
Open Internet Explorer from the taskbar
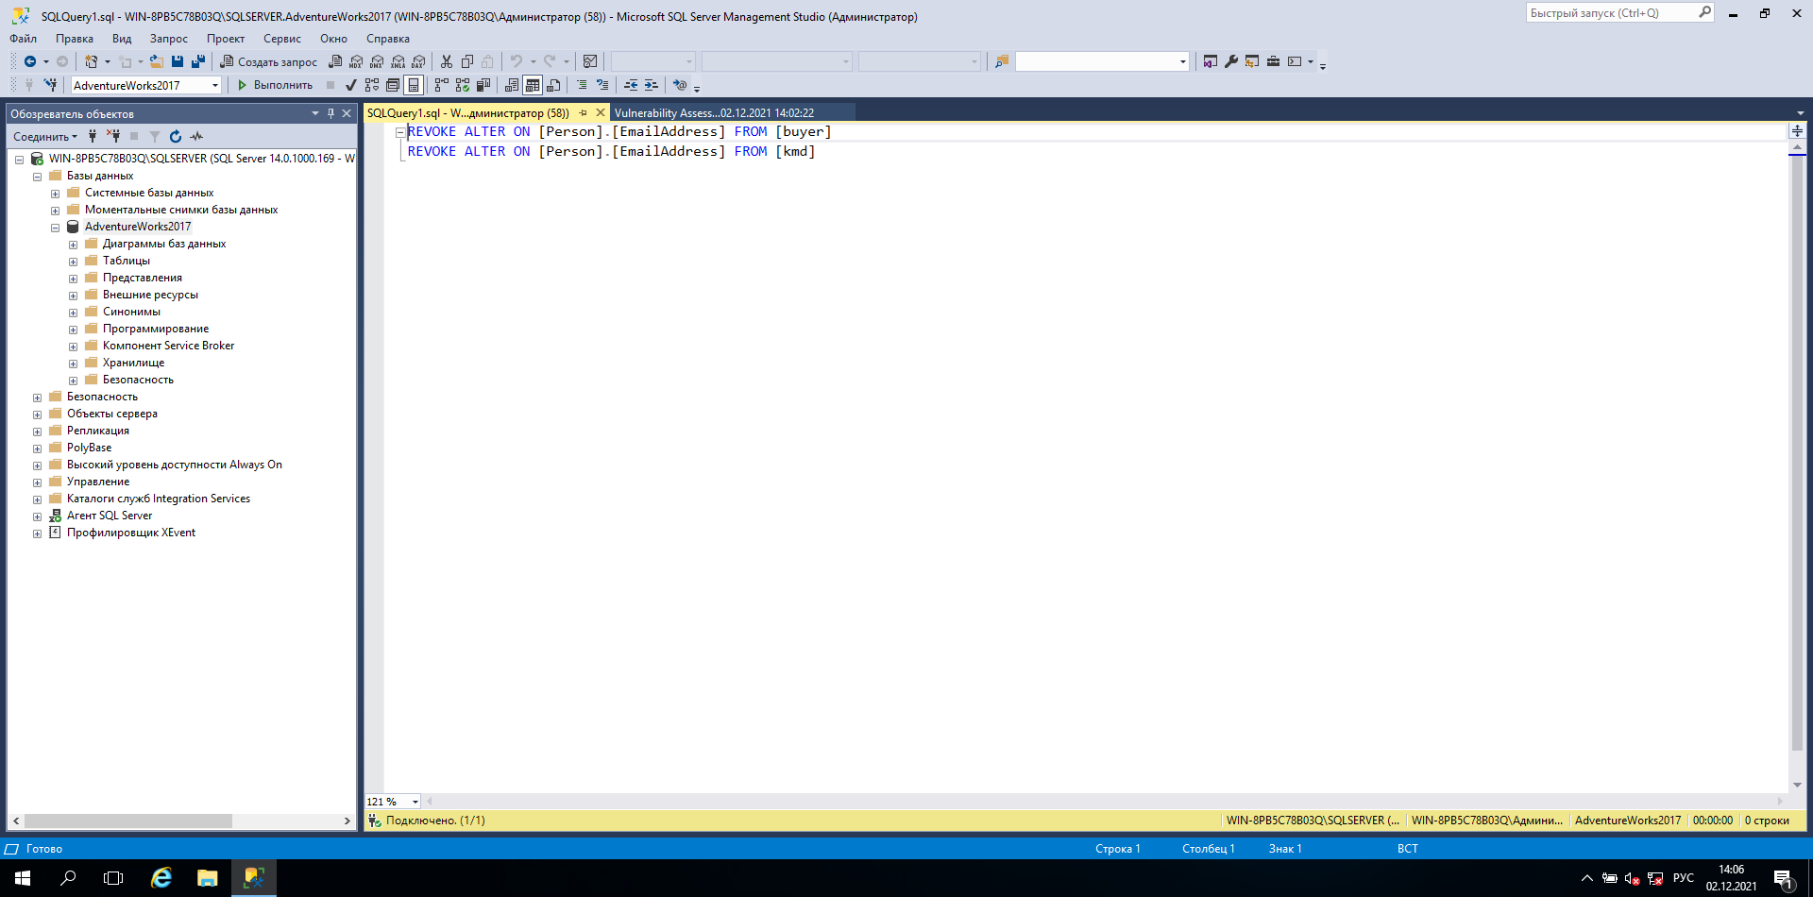[x=161, y=878]
